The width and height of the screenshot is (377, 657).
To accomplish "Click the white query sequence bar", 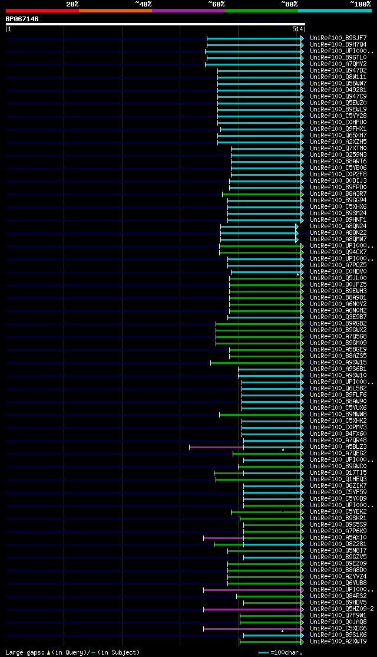I will click(156, 24).
